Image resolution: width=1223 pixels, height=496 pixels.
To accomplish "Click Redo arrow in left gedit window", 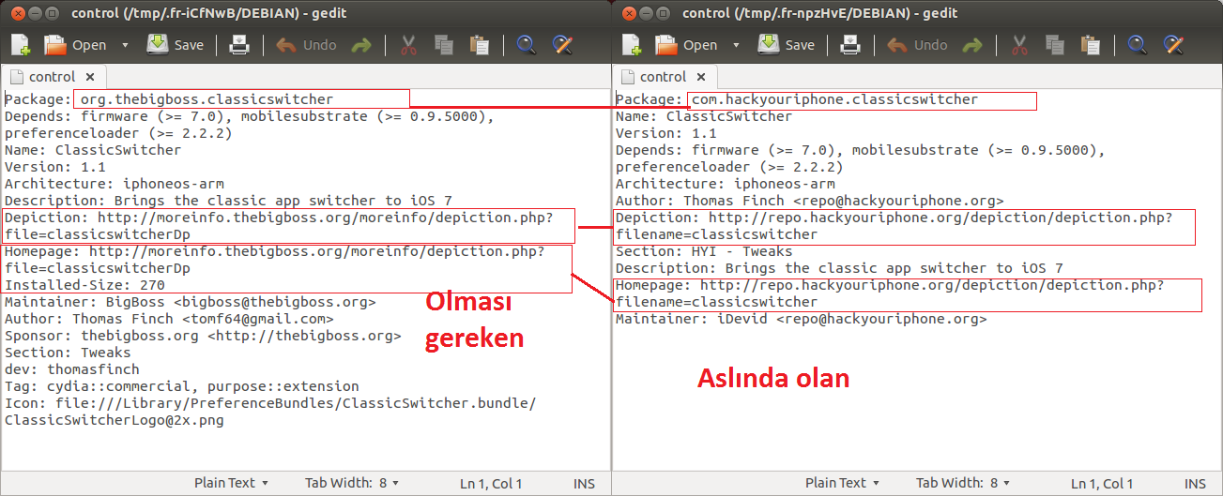I will [x=361, y=45].
